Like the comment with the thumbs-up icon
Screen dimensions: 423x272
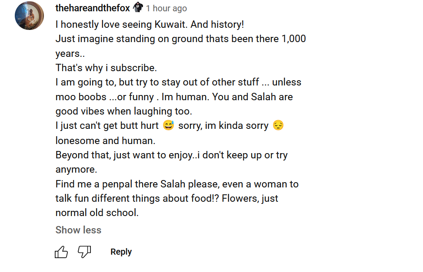(61, 252)
